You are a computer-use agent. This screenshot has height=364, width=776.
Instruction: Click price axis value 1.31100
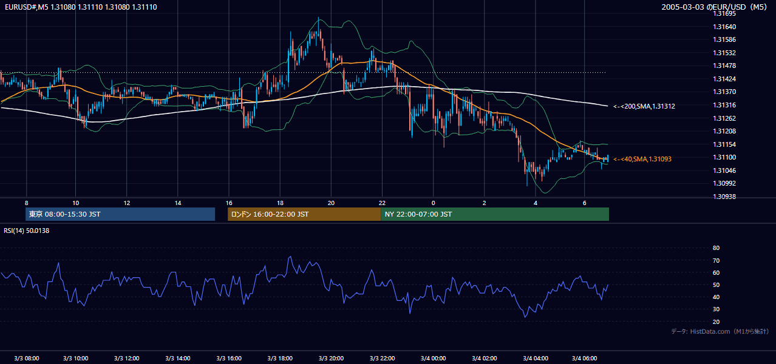point(725,157)
